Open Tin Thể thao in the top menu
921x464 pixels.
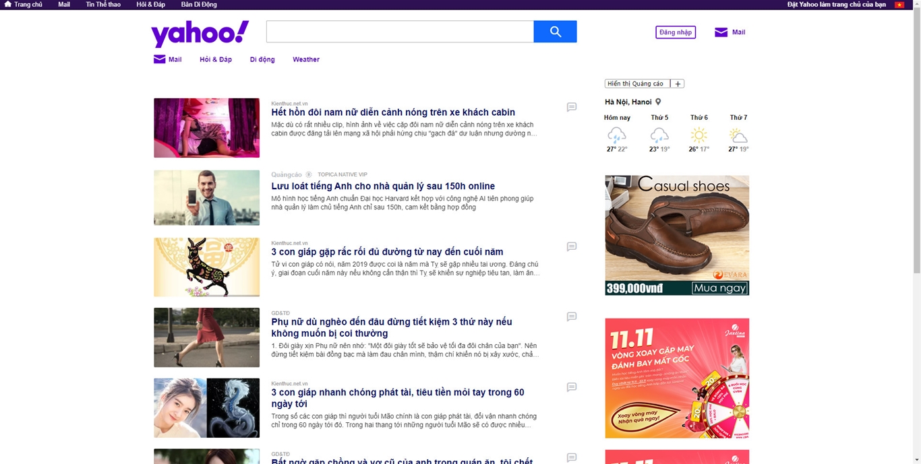[x=102, y=4]
